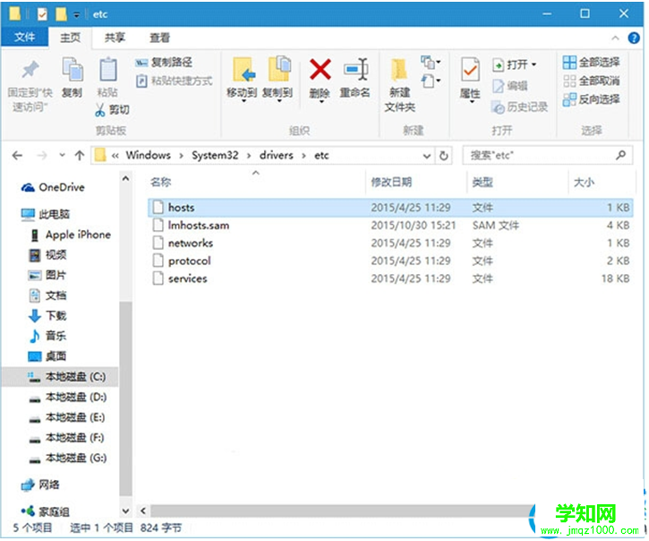This screenshot has width=649, height=541.
Task: Click Windows in the address path
Action: point(149,155)
